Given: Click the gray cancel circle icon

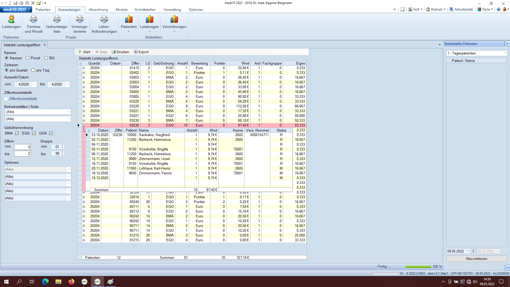Looking at the screenshot, I should pos(21,3).
